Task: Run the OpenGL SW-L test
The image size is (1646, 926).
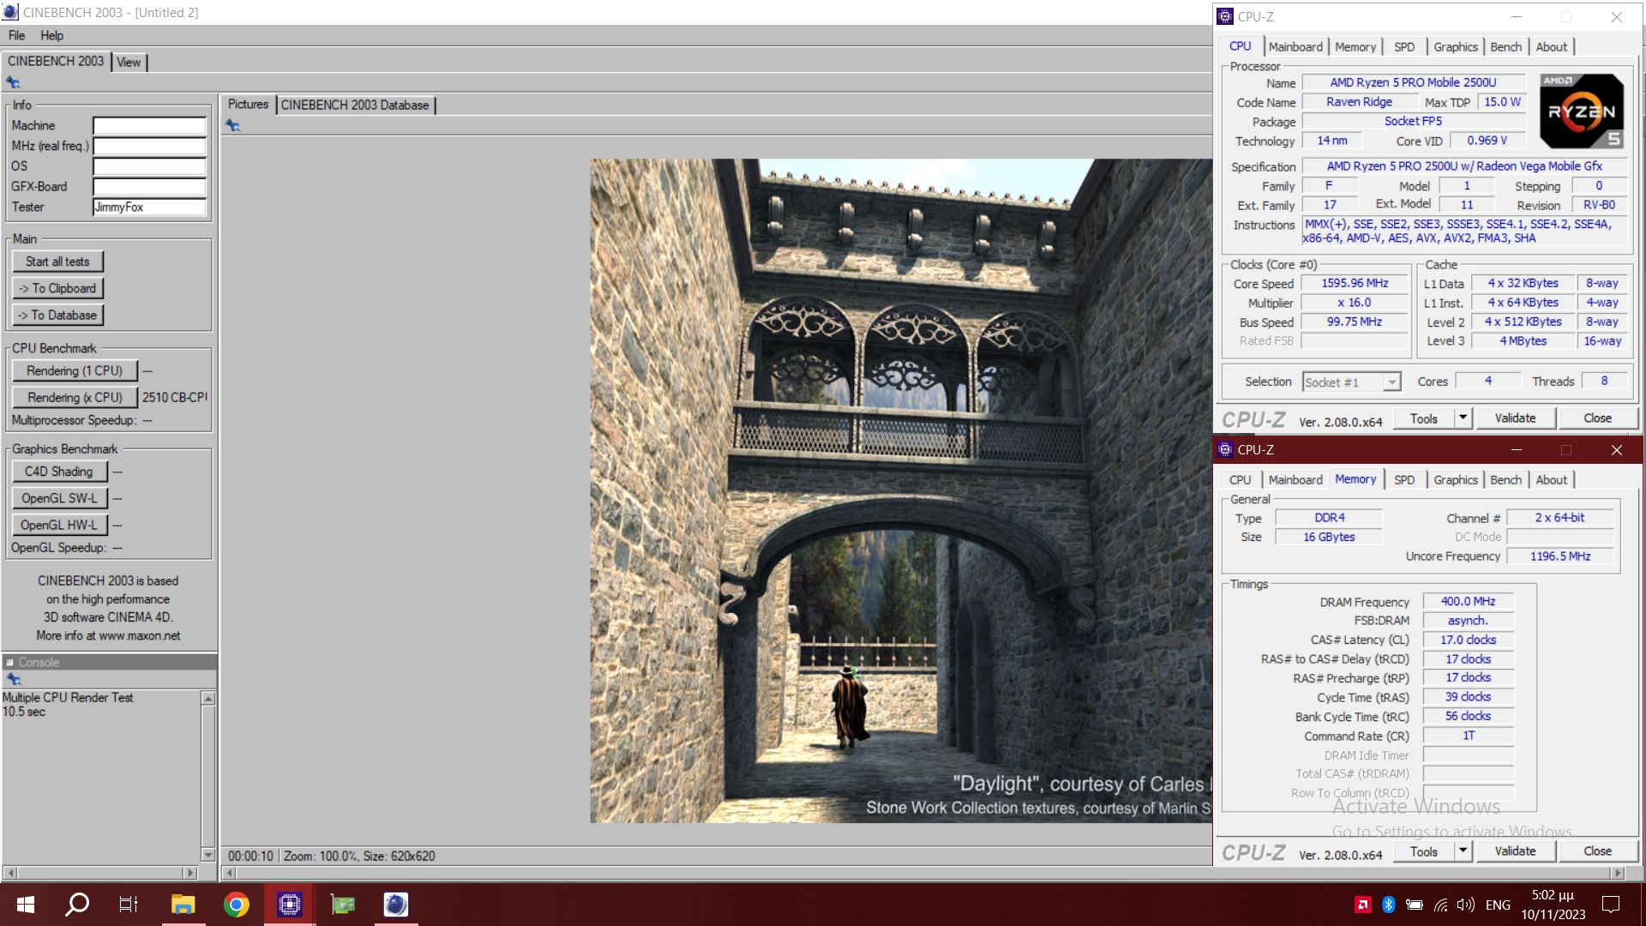Action: 59,498
